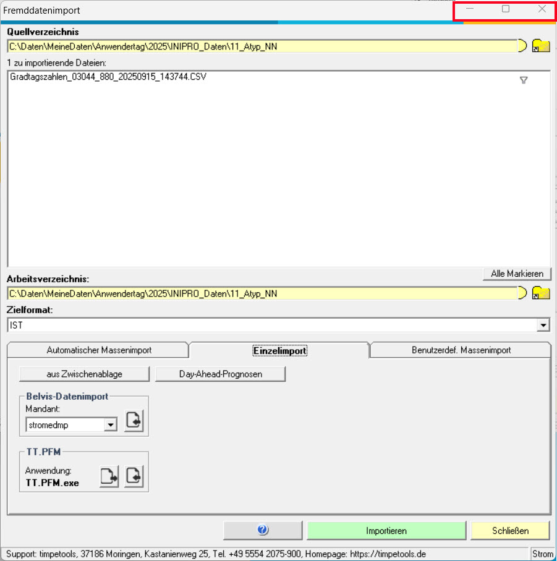Click the half-round button beside the Quellverzeichnis path

coord(522,46)
